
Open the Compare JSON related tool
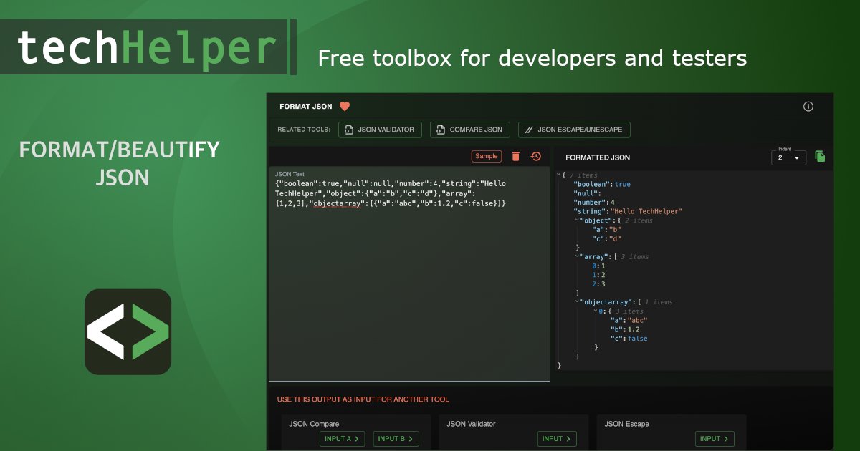point(469,130)
